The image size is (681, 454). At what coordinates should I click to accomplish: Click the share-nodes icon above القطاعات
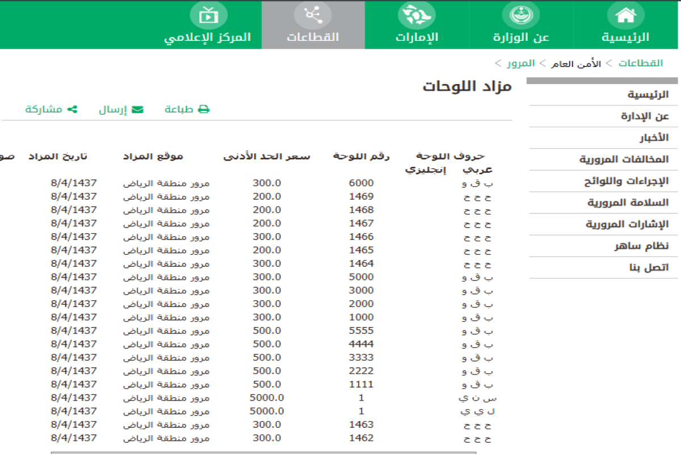tap(313, 16)
